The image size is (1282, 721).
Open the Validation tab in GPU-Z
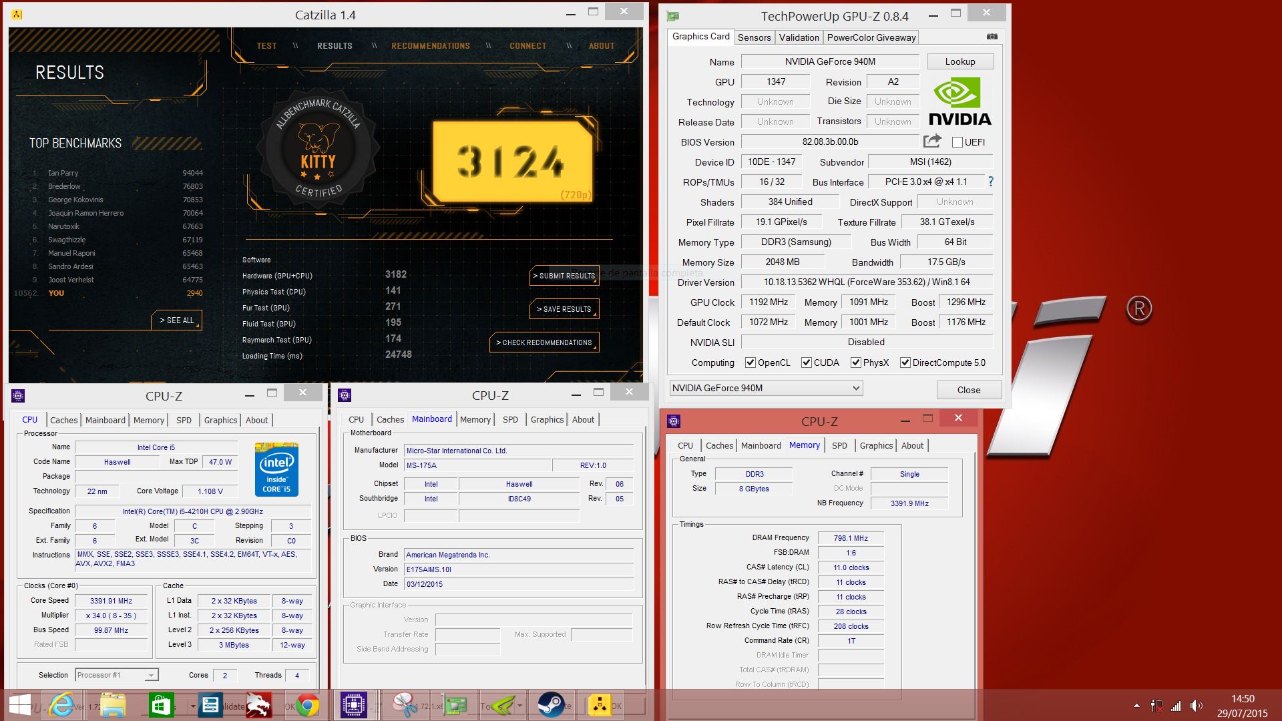[799, 37]
